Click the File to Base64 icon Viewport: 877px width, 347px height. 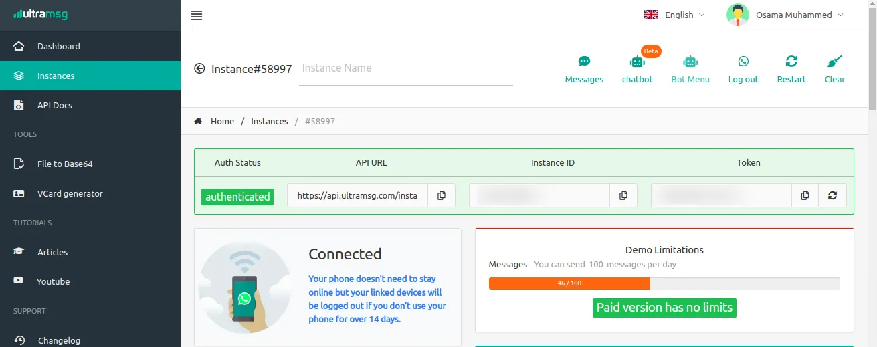click(x=19, y=164)
